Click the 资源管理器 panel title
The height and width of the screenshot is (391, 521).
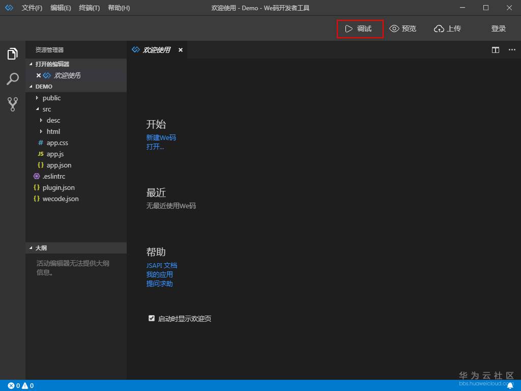point(49,50)
